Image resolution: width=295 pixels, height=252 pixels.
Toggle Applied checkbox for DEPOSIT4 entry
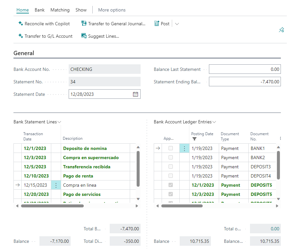[170, 176]
